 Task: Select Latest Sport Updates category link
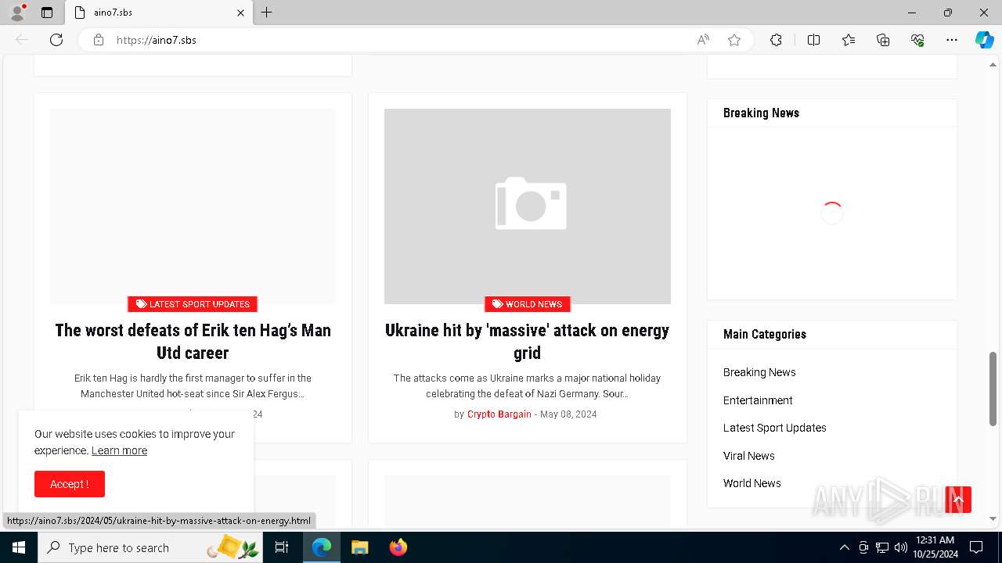click(775, 428)
